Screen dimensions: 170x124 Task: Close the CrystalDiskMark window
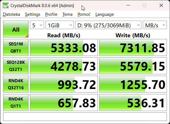click(x=161, y=5)
